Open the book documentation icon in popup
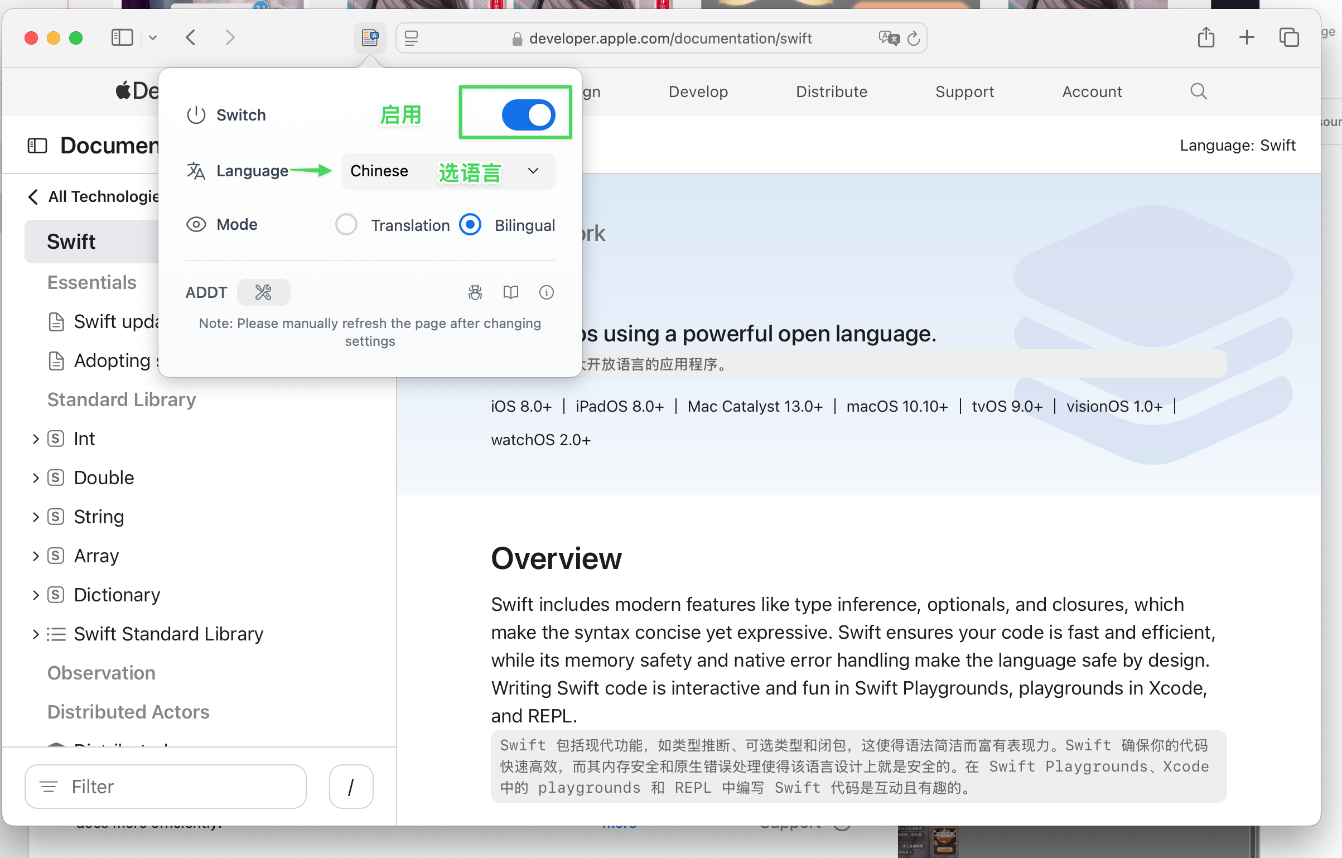 [510, 292]
